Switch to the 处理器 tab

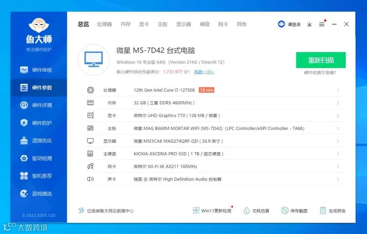coord(104,24)
